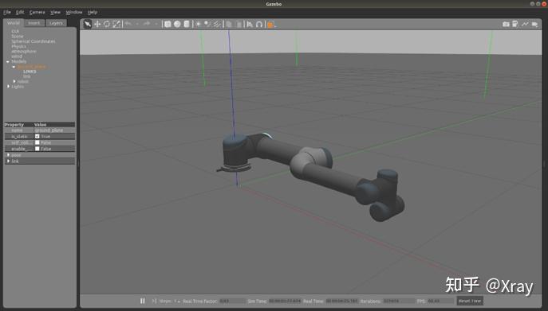Click the Copy icon in toolbar
Viewport: 548px width, 311px height.
pyautogui.click(x=229, y=24)
